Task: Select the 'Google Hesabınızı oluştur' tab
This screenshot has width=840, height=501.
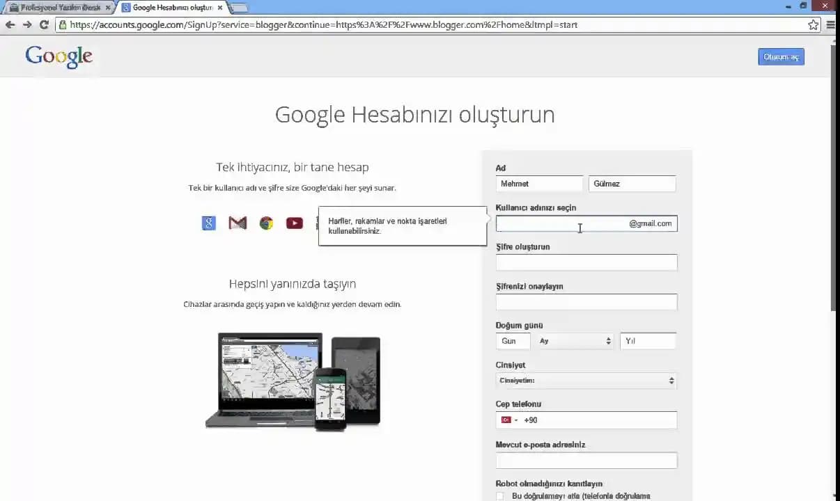Action: [x=167, y=8]
